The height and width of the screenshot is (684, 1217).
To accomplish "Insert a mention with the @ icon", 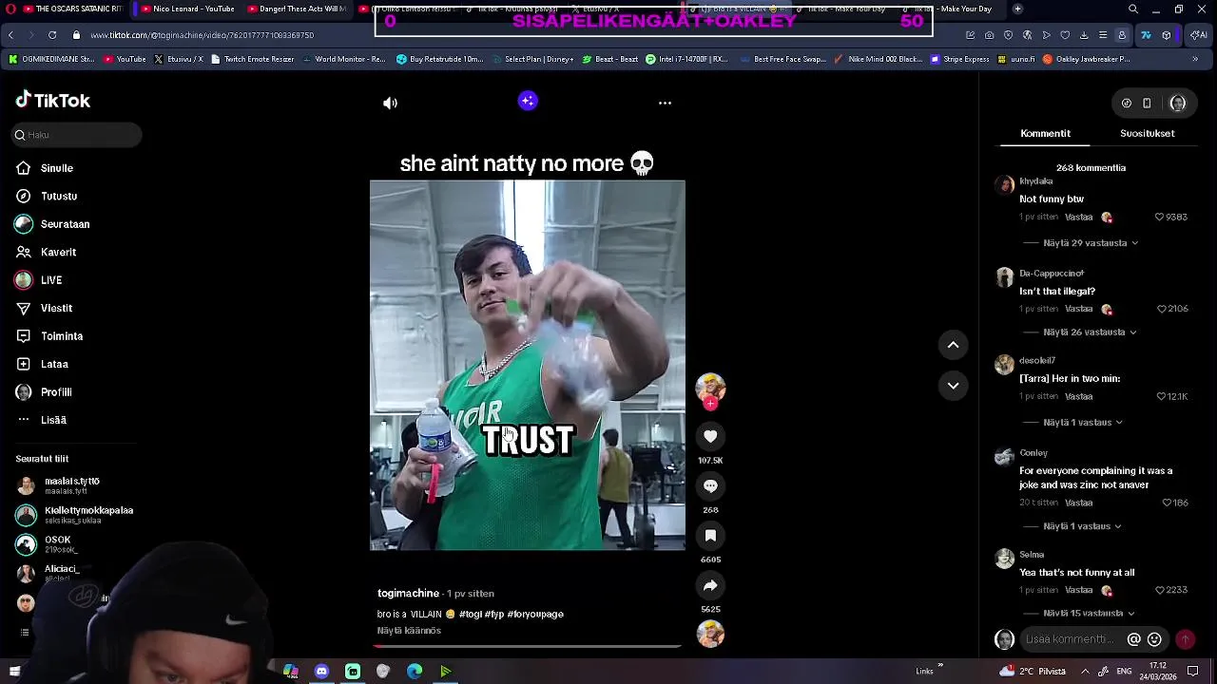I will pos(1133,639).
